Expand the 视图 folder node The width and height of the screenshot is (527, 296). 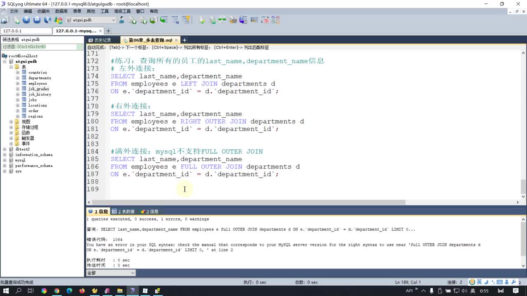pos(11,122)
